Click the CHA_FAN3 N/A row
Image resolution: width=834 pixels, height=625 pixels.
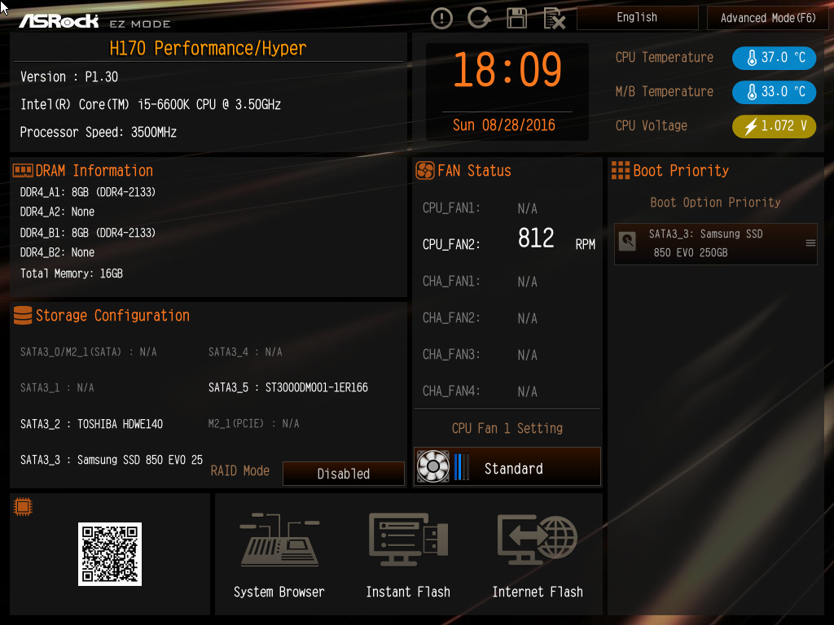(x=480, y=355)
